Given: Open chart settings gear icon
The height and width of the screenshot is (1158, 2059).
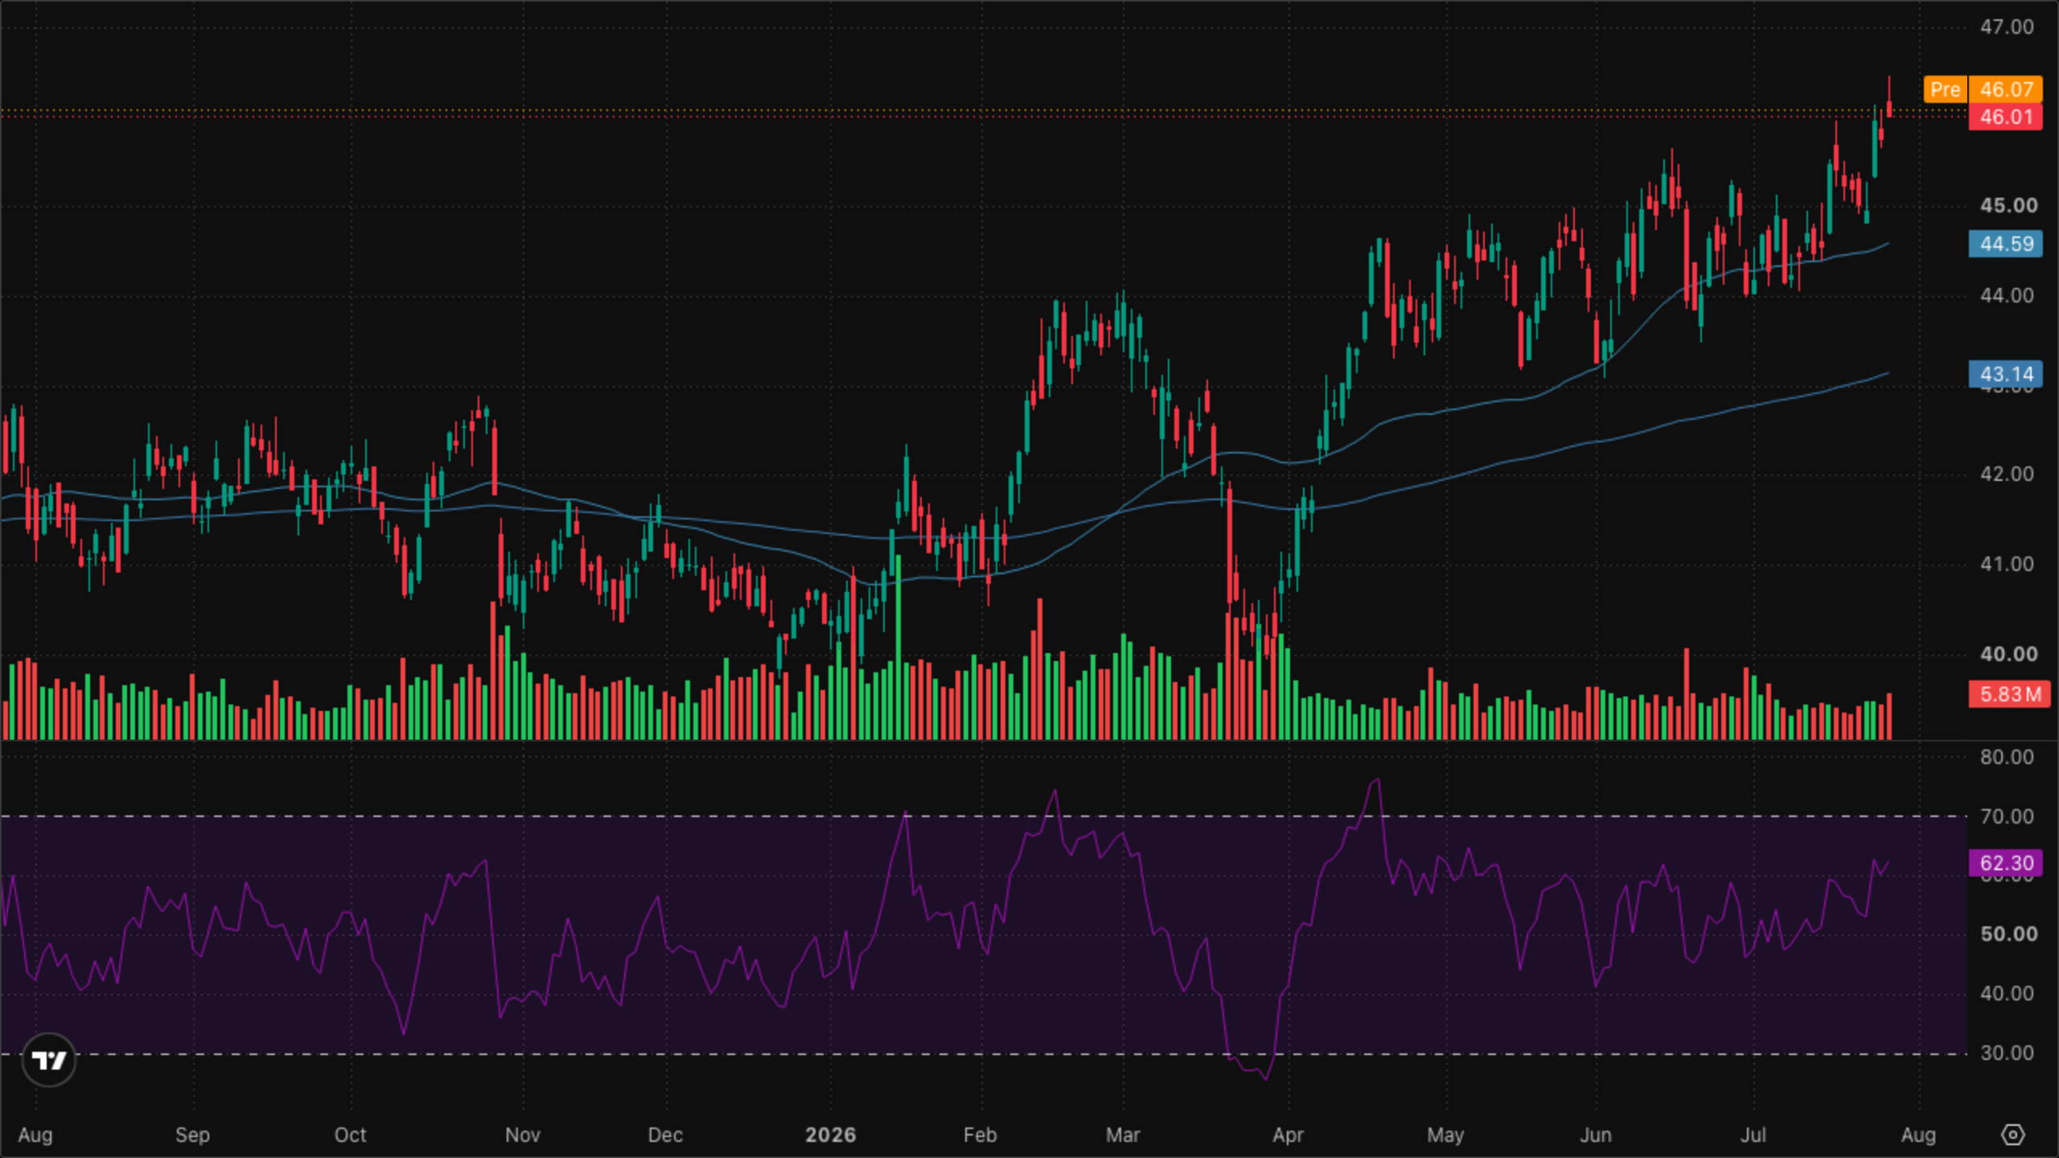Looking at the screenshot, I should click(2012, 1135).
